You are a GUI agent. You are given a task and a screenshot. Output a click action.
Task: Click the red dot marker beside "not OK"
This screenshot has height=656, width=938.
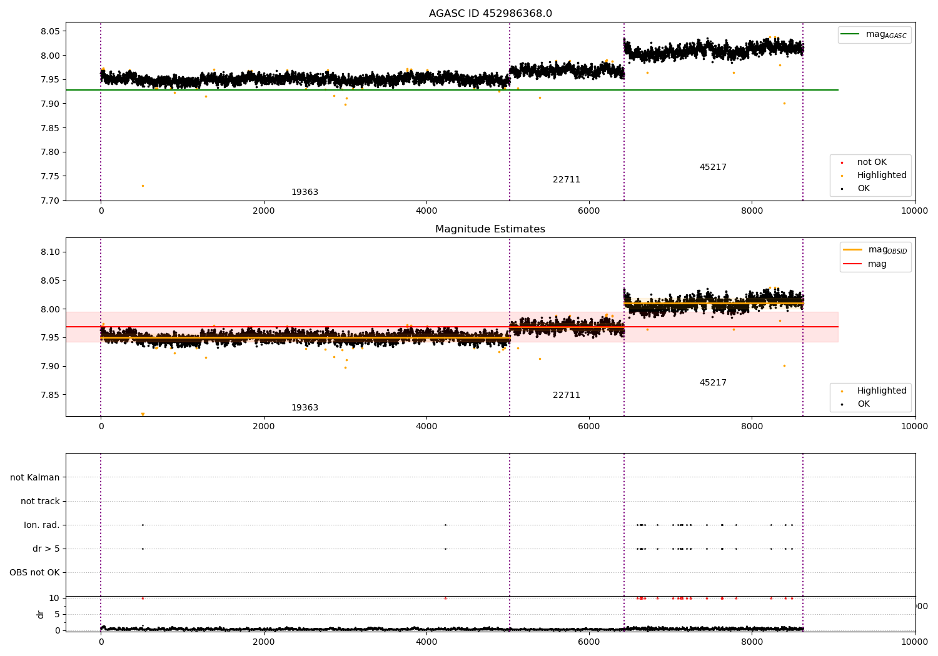(x=842, y=162)
